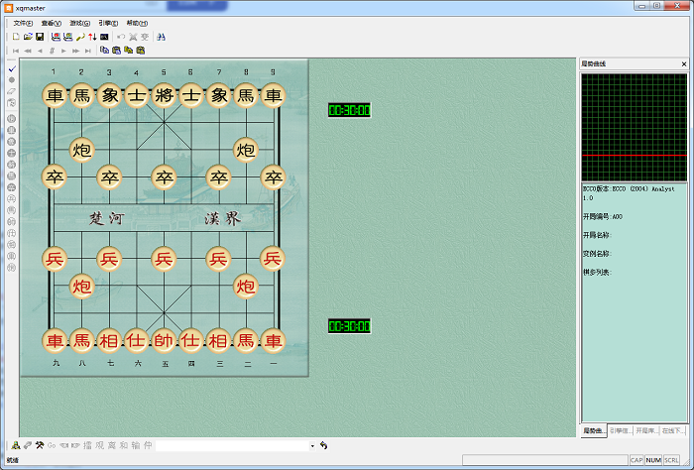Screen dimensions: 694x470
Task: Click the Open folder toolbar icon
Action: [x=28, y=37]
